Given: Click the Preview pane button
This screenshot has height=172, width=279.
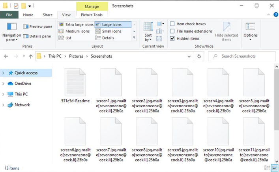Looking at the screenshot, I should [37, 27].
